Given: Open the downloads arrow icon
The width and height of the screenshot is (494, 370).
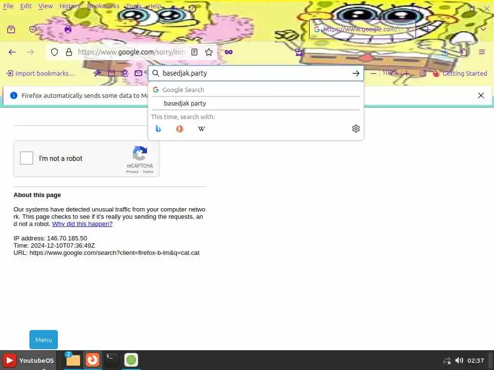Looking at the screenshot, I should pos(445,52).
